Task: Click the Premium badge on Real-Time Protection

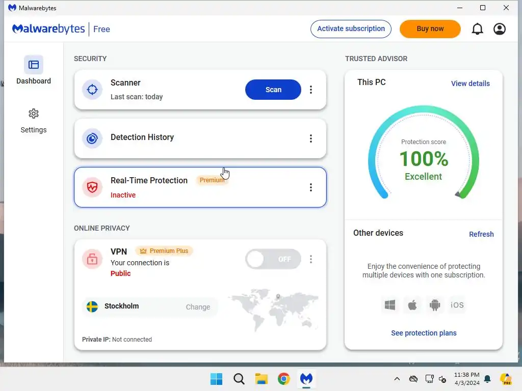Action: (x=212, y=180)
